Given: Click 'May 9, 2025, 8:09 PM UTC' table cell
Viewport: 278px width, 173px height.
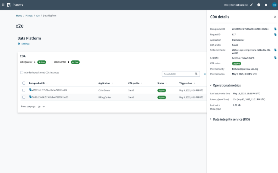Looking at the screenshot, I should 191,97.
